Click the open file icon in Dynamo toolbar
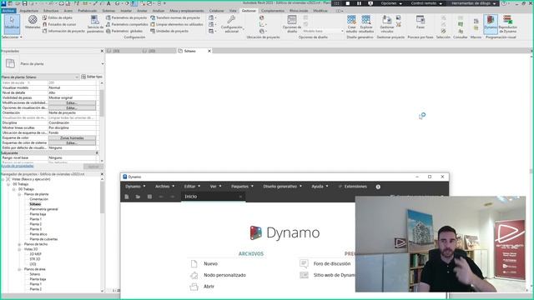Screen dimensions: 534x300 pyautogui.click(x=138, y=197)
